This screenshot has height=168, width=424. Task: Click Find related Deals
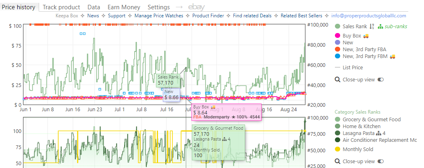point(252,16)
